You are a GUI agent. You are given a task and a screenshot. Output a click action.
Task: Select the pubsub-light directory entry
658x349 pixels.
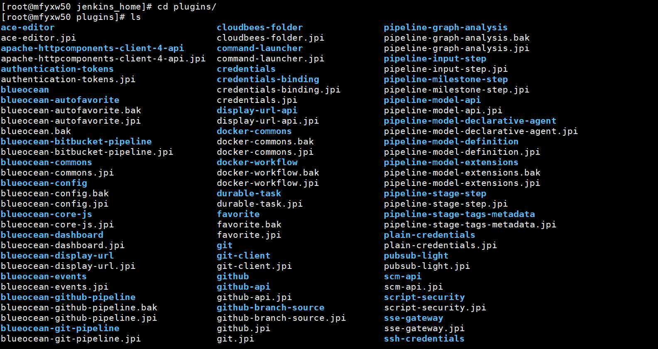[x=416, y=256]
